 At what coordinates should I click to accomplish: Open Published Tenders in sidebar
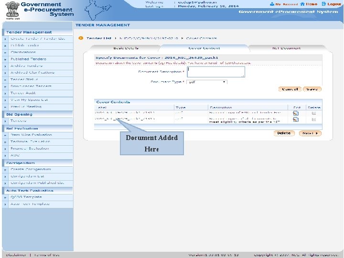click(29, 59)
